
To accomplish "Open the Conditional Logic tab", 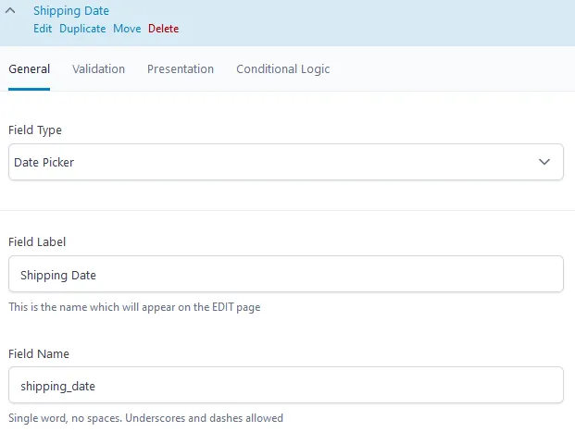I will pyautogui.click(x=282, y=69).
